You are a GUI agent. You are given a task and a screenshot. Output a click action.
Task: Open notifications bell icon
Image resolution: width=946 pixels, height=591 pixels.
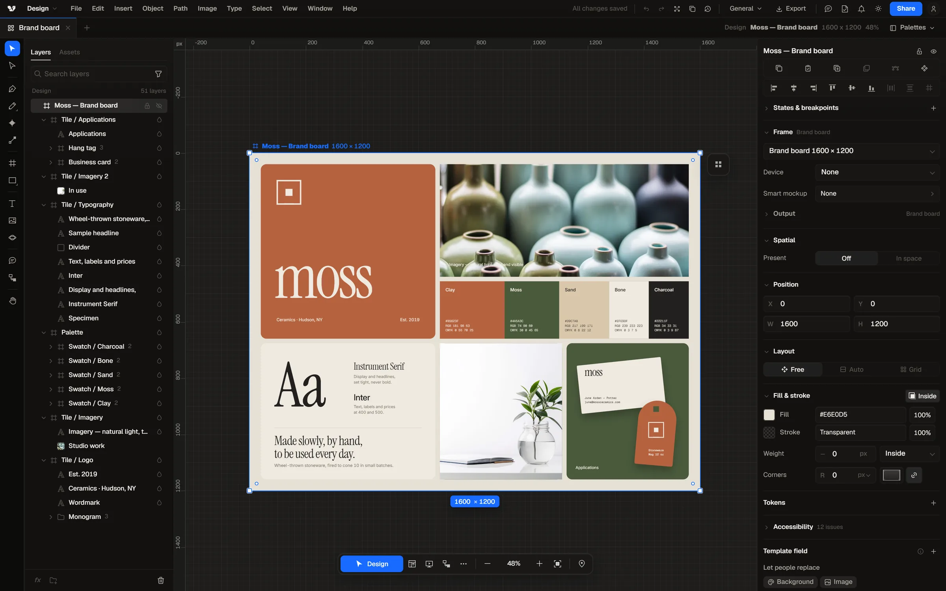pyautogui.click(x=861, y=9)
